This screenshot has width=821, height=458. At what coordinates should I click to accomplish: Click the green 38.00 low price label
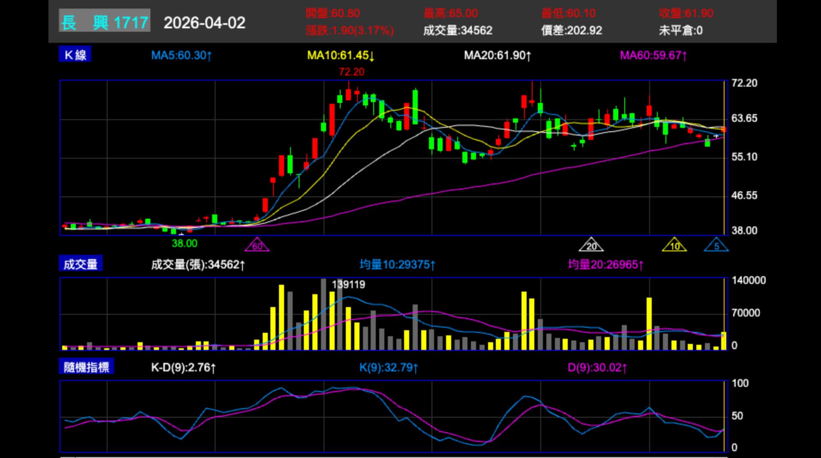(x=184, y=244)
